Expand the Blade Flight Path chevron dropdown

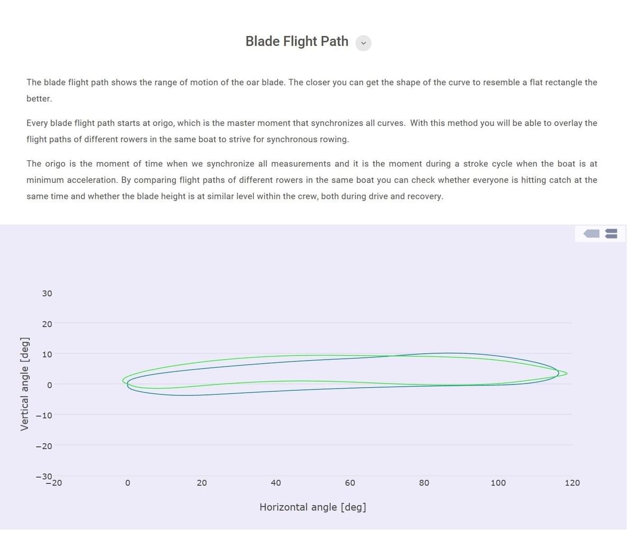364,43
